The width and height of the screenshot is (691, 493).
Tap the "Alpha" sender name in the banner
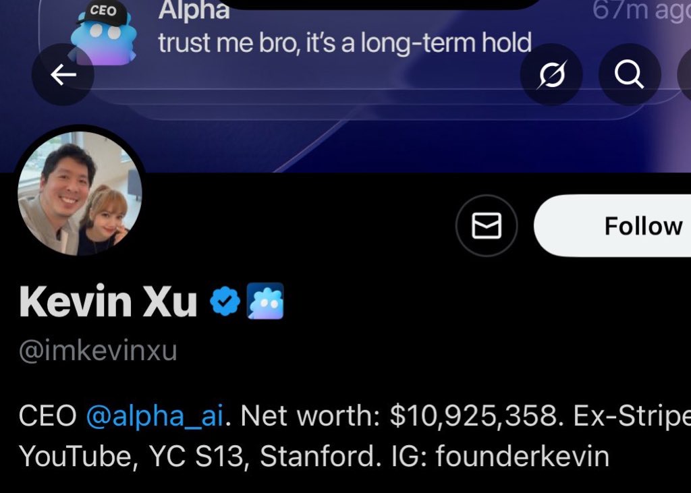194,9
